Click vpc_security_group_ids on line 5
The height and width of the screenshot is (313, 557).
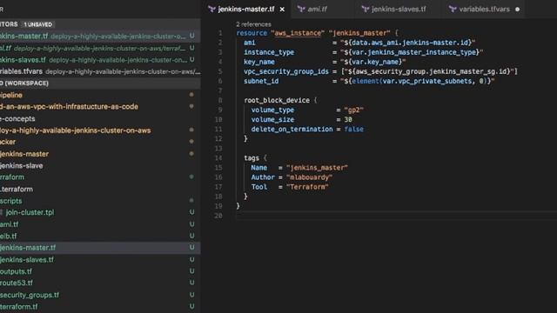click(286, 71)
